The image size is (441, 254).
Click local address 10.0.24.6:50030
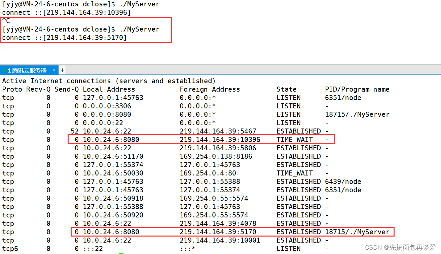coord(113,173)
